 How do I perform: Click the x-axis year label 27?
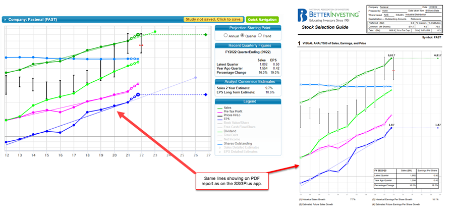tap(208, 155)
